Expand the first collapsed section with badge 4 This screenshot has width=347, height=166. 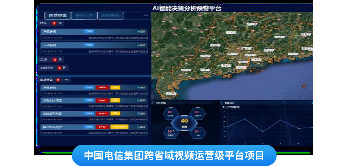click(60, 59)
